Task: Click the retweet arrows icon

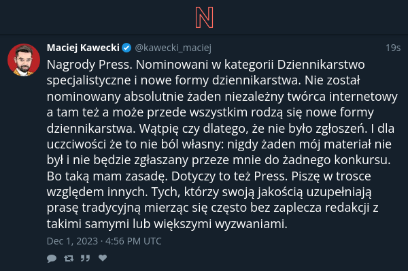Action: coord(69,258)
